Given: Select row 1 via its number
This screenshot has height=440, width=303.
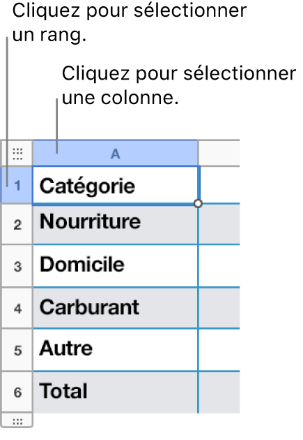Looking at the screenshot, I should pyautogui.click(x=17, y=186).
